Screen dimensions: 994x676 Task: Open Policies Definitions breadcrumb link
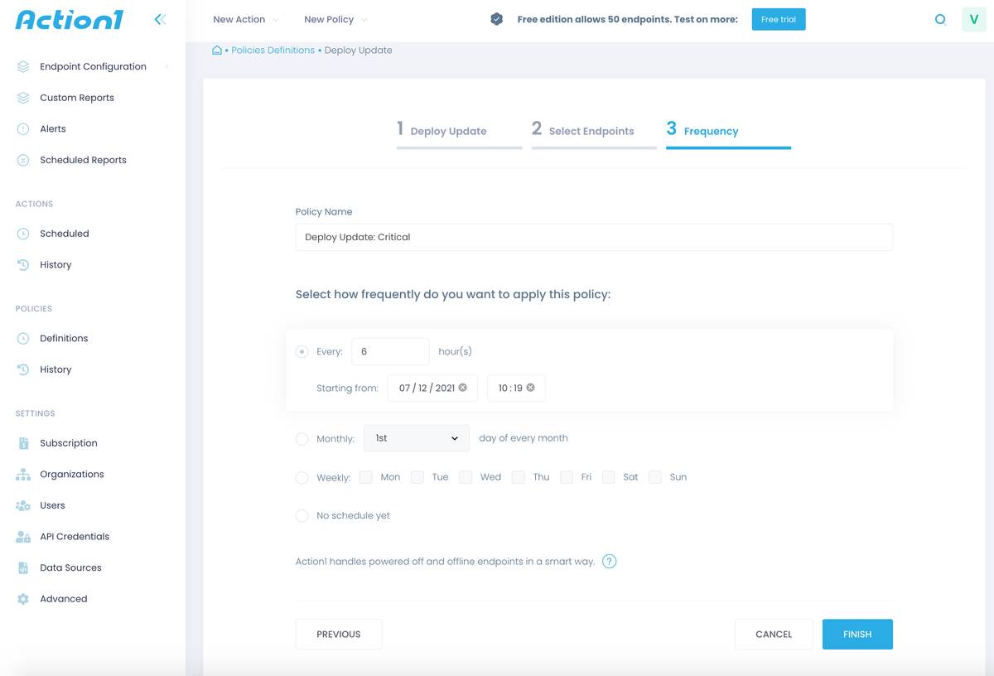pos(273,51)
